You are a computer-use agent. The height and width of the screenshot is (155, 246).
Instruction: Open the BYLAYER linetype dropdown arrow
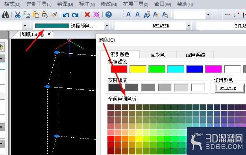(189, 26)
